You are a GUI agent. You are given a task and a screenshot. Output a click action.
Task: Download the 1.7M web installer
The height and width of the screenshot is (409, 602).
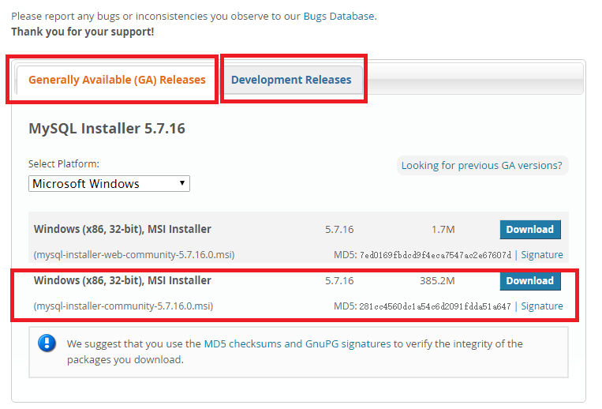(x=529, y=230)
